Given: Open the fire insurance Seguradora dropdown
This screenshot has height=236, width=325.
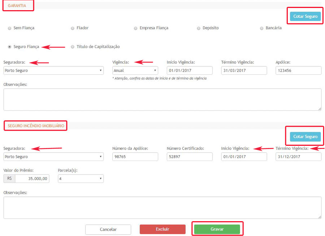Looking at the screenshot, I should click(x=53, y=157).
